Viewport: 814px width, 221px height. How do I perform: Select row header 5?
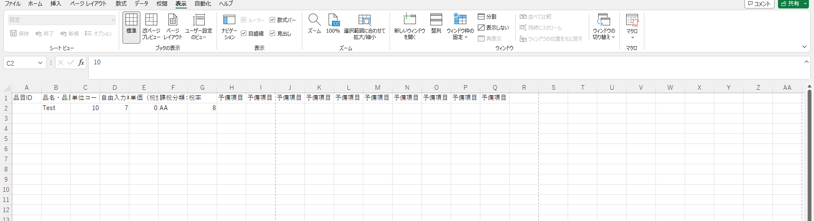tap(6, 139)
